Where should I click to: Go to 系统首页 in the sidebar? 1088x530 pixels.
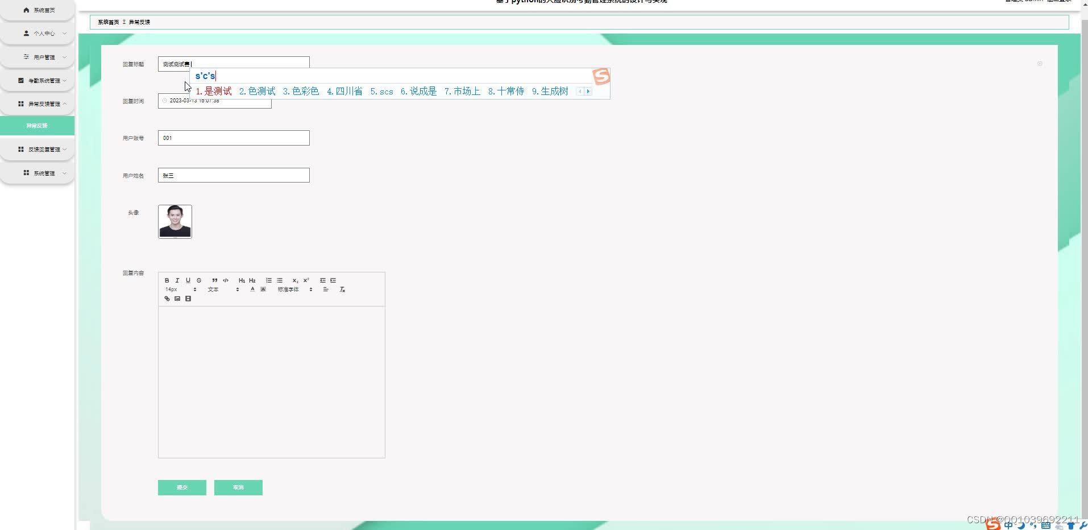pos(38,10)
